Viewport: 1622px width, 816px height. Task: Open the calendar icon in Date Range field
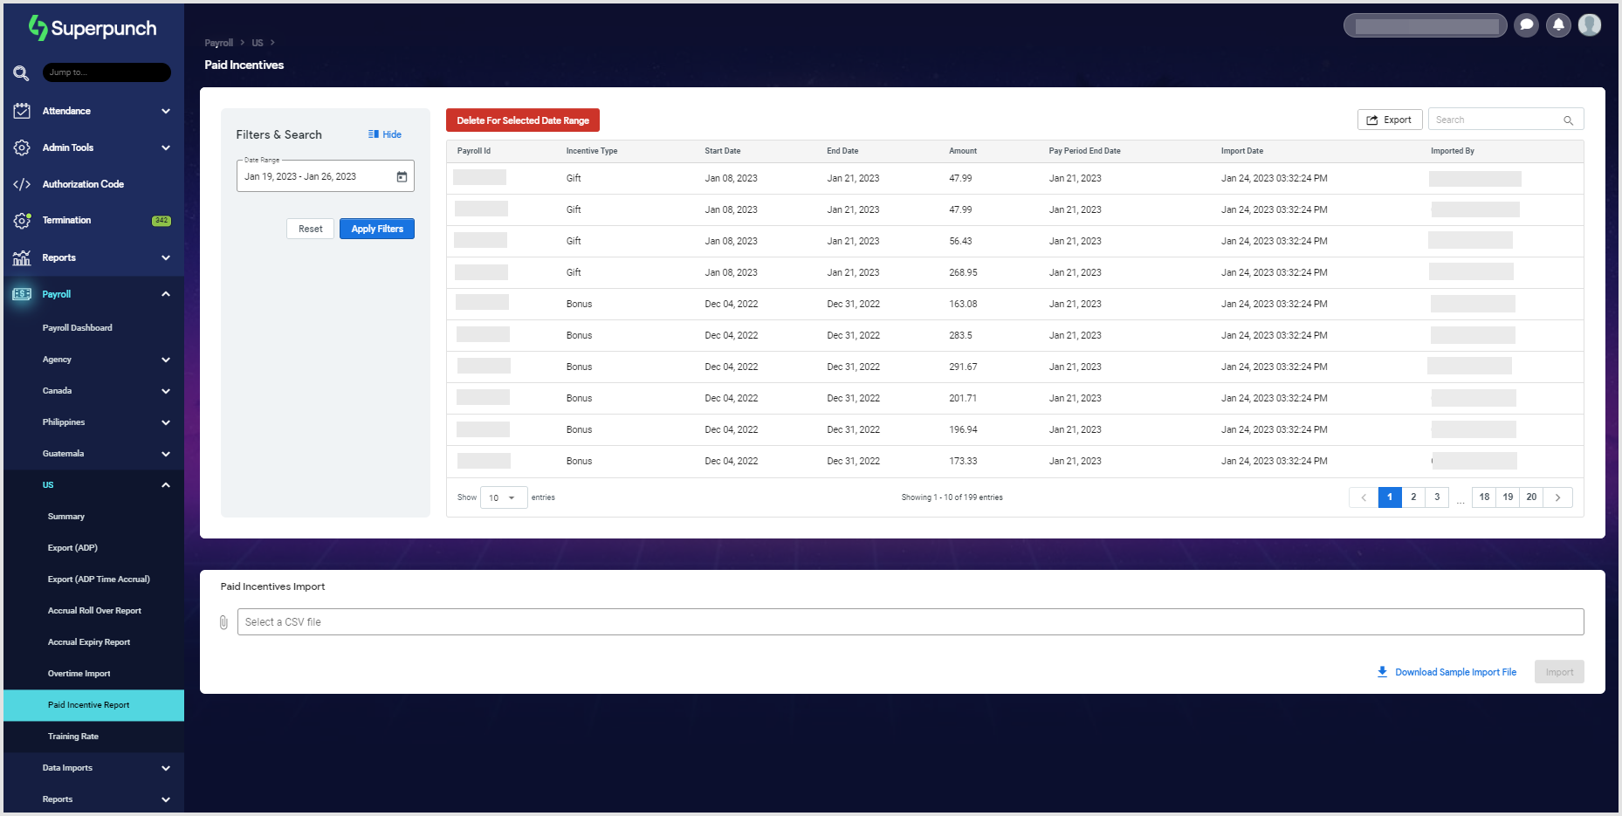pos(402,175)
